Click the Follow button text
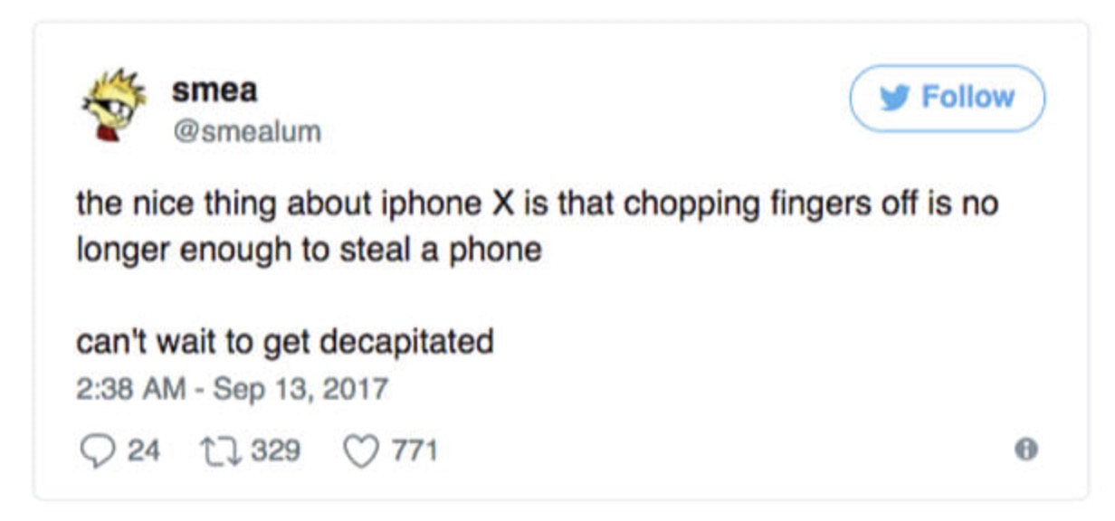This screenshot has height=521, width=1115. point(967,97)
